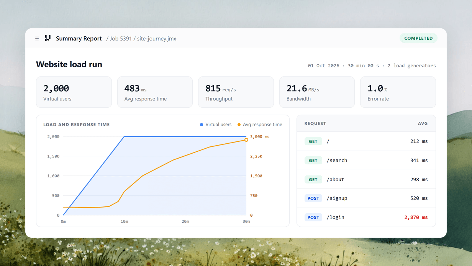The image size is (472, 266).
Task: Click the 3,000 ms right axis label
Action: [x=260, y=136]
